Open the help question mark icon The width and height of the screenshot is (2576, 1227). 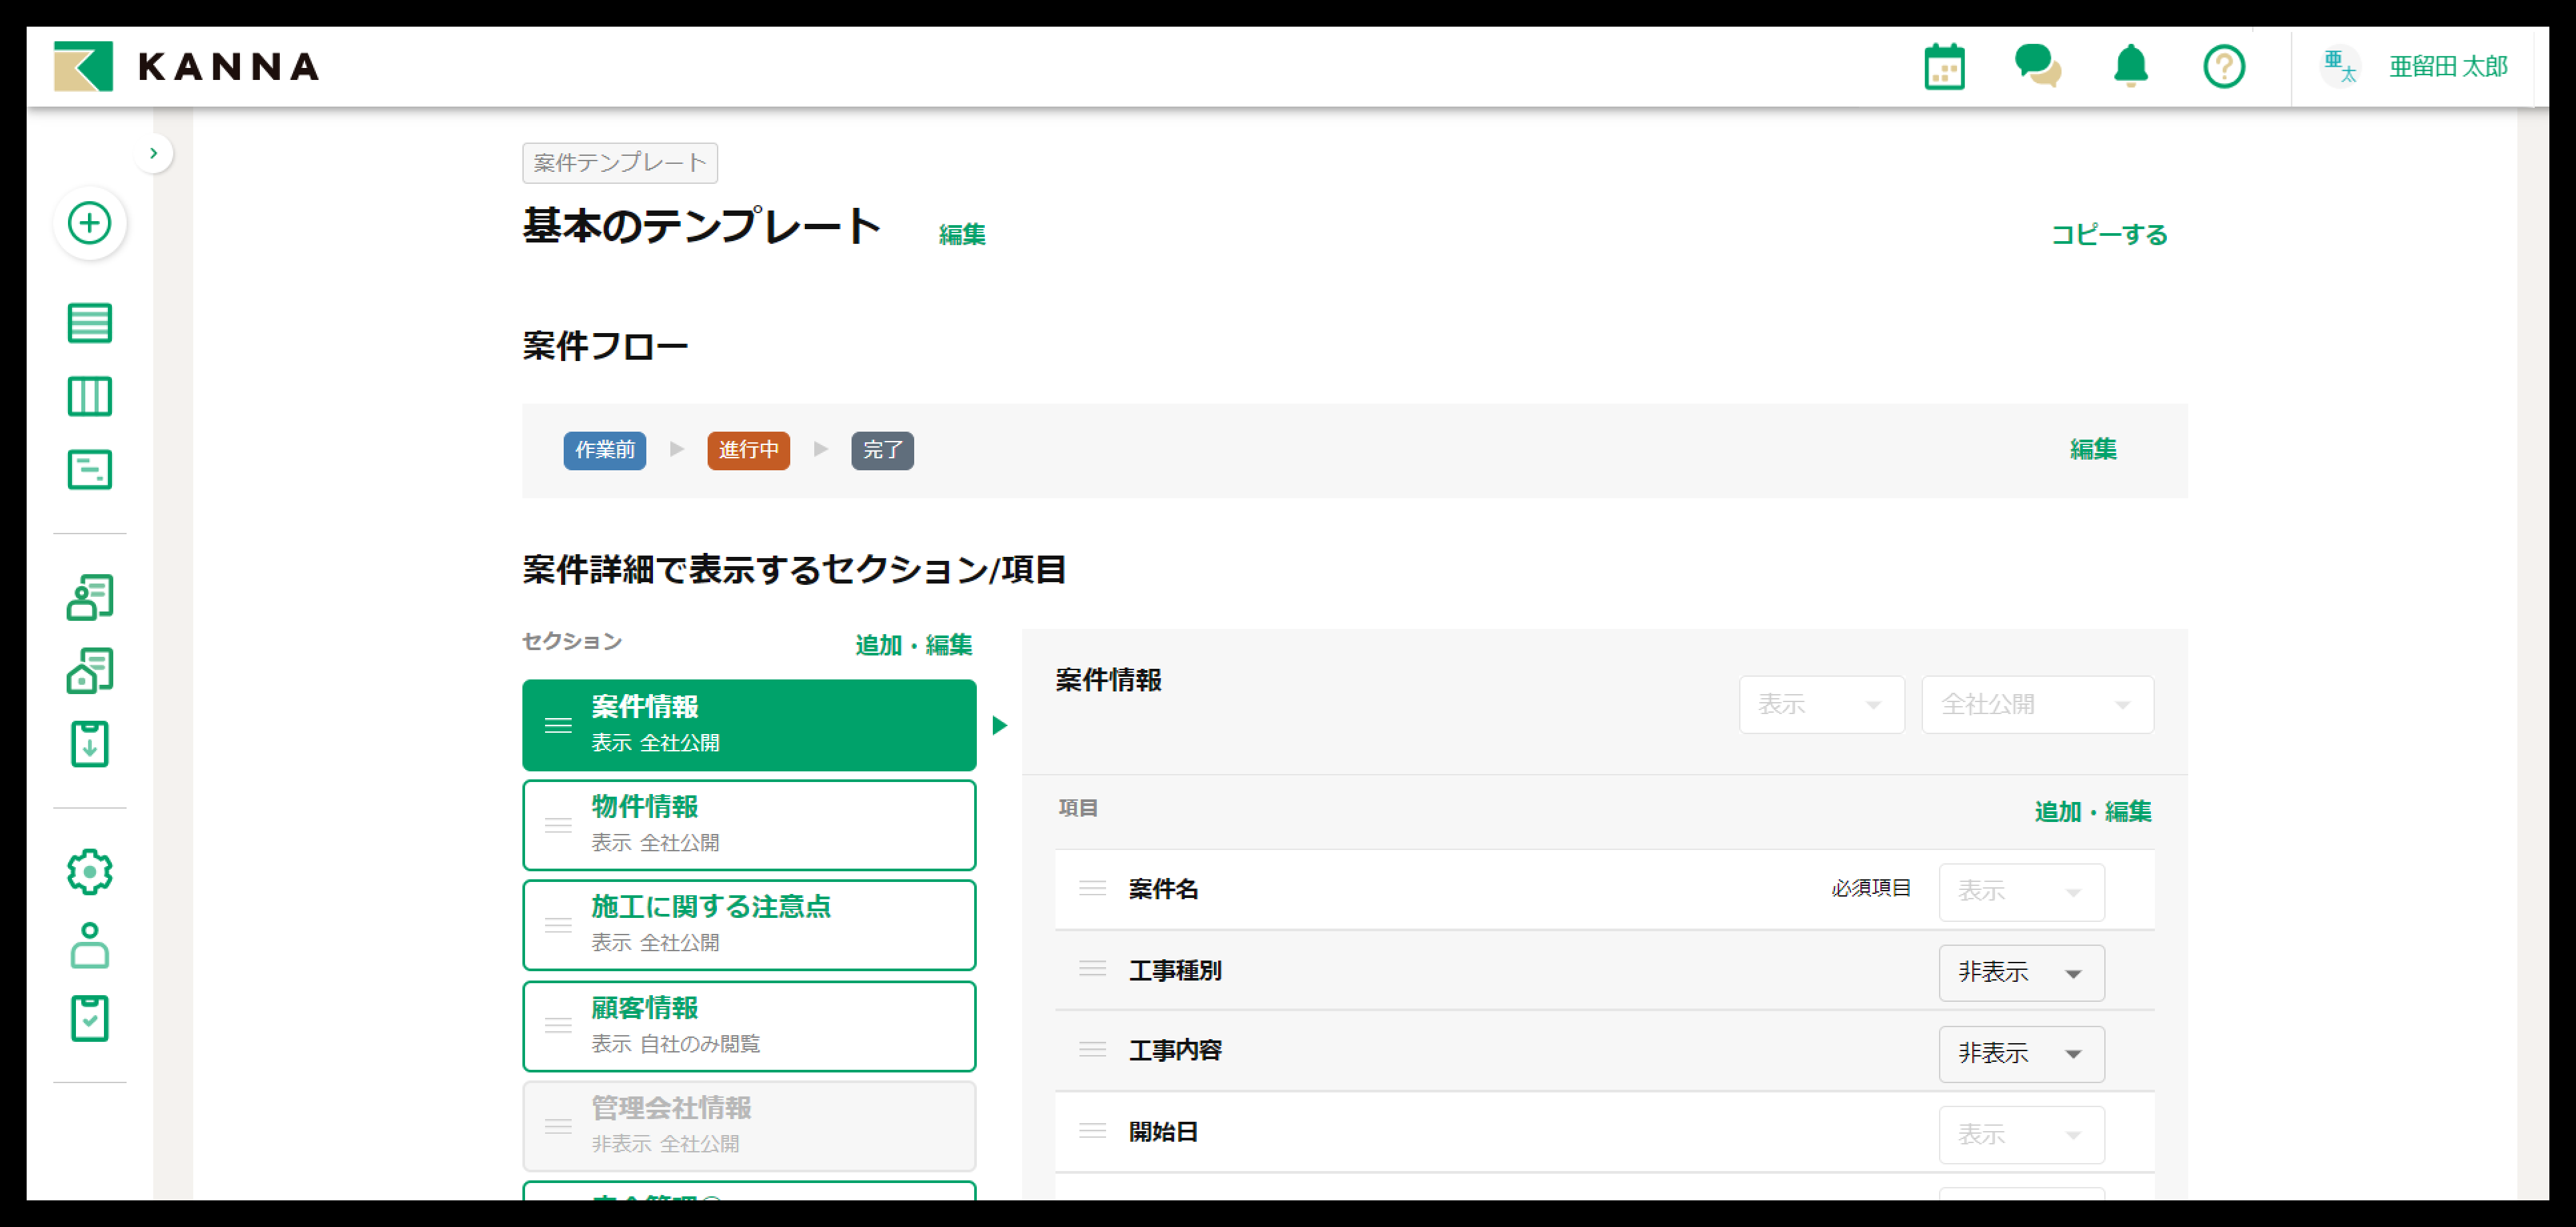tap(2224, 67)
